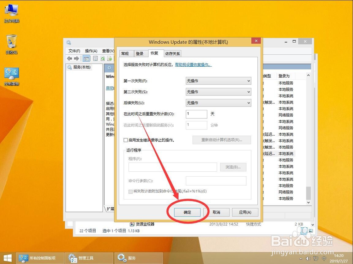Open the This PC desktop icon
The width and height of the screenshot is (353, 264).
pos(12,13)
